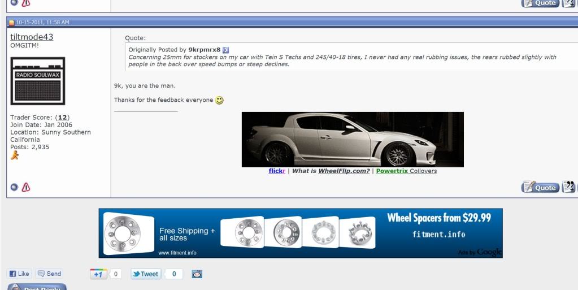
Task: Click the Location: Sunny Southern California text
Action: pyautogui.click(x=50, y=136)
